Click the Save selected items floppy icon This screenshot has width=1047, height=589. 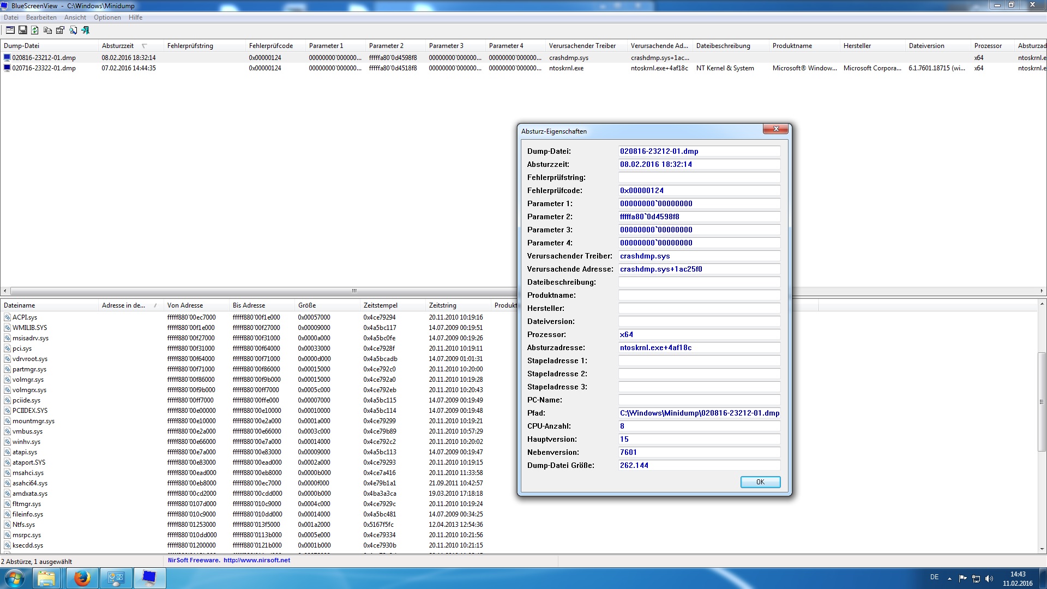23,31
